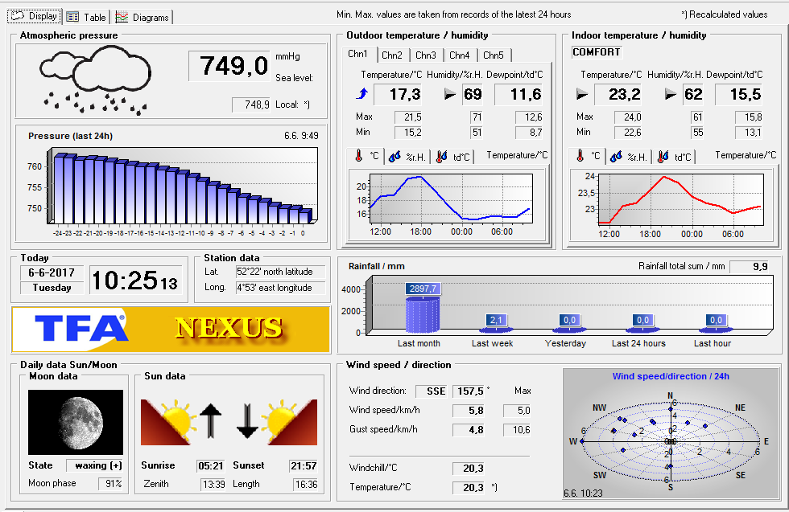Click the outdoor temperature rising trend arrow
The width and height of the screenshot is (789, 512).
point(361,94)
